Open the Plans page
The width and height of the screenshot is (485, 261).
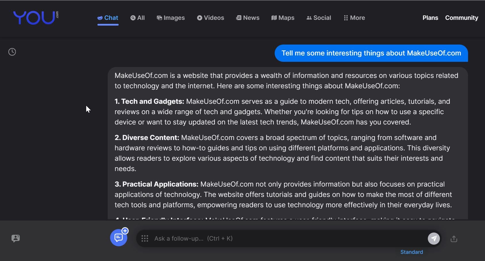(430, 18)
